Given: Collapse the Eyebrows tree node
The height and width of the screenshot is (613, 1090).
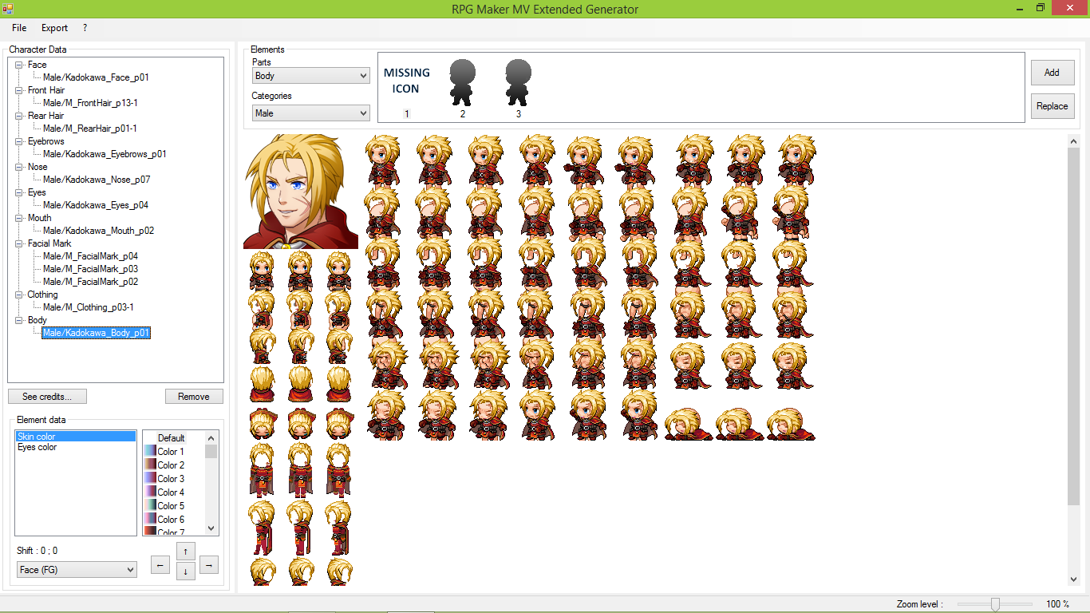Looking at the screenshot, I should click(x=19, y=141).
